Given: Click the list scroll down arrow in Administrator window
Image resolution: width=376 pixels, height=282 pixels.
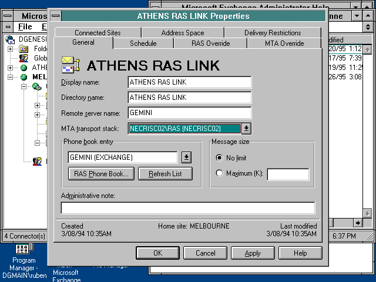Looking at the screenshot, I should [x=367, y=213].
